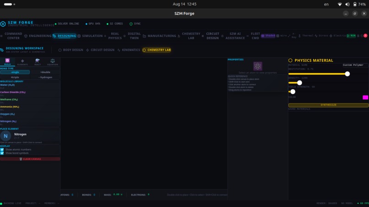This screenshot has height=207, width=369.
Task: Click the Synthesize button
Action: [328, 105]
